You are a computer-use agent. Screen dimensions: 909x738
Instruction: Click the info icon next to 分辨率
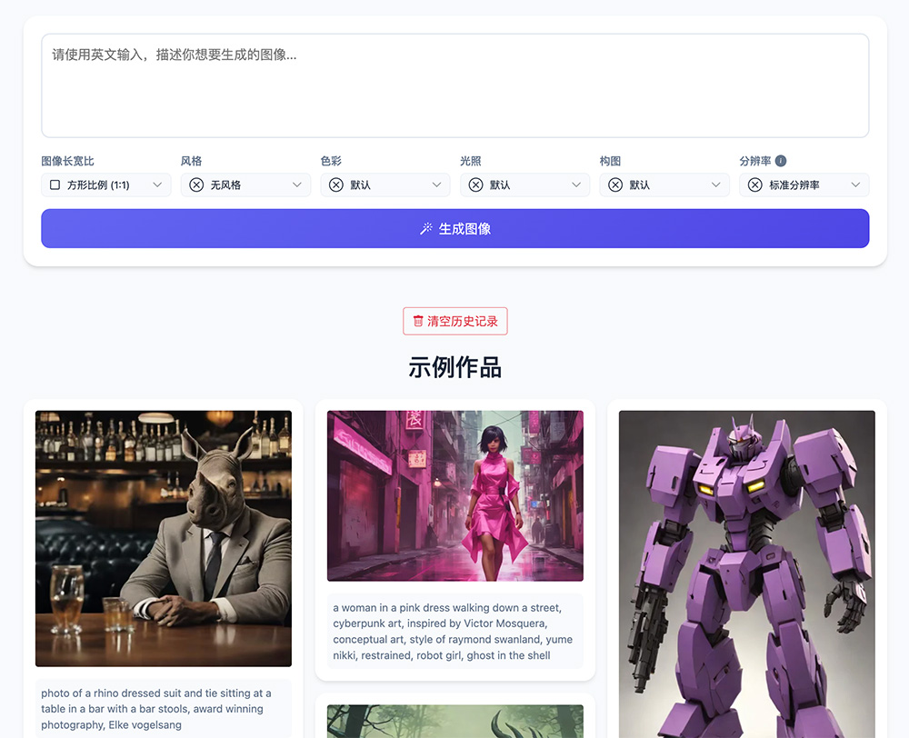(781, 161)
